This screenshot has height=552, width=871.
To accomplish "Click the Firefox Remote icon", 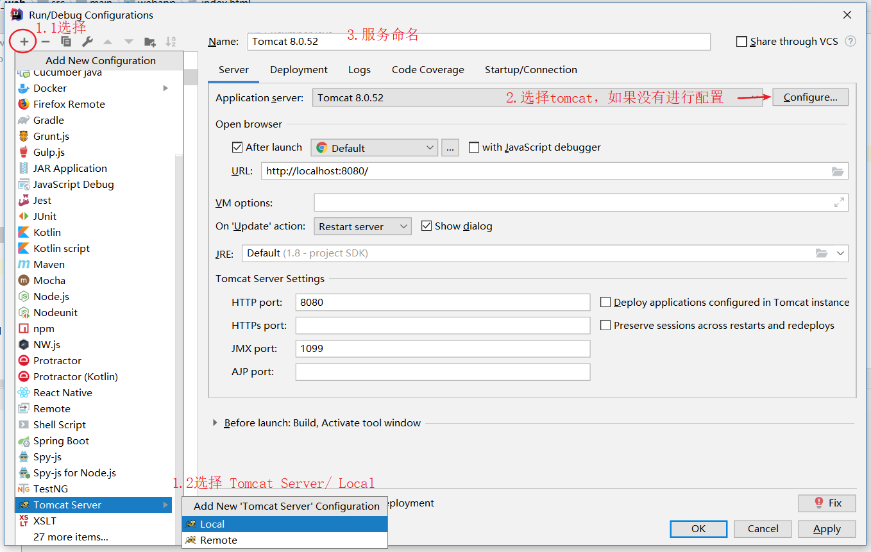I will click(x=24, y=104).
